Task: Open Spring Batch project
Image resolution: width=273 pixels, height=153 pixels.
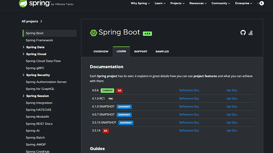Action: tap(35, 138)
